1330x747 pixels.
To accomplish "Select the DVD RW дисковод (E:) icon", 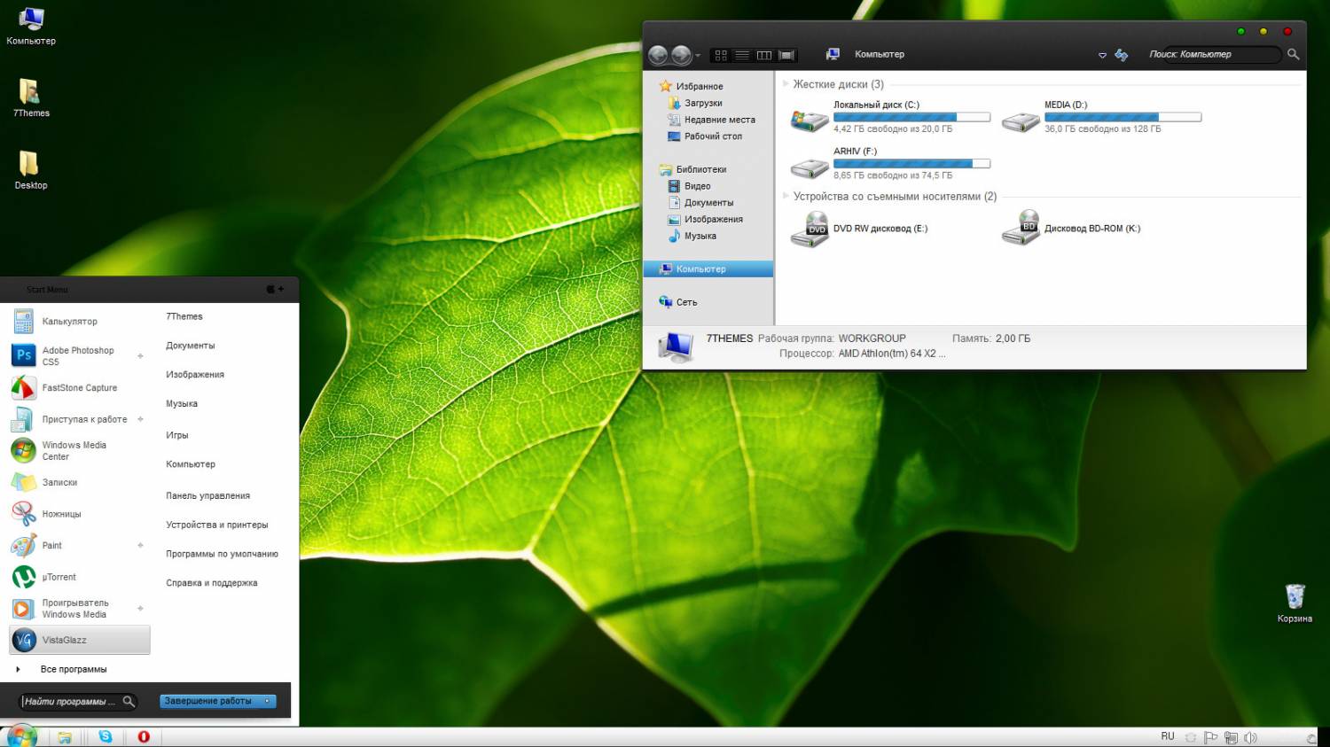I will (809, 230).
